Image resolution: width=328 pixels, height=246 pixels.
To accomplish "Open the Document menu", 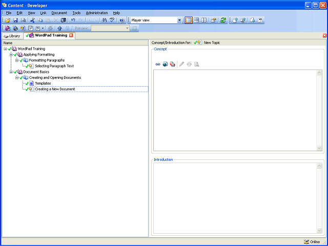I will pos(59,13).
